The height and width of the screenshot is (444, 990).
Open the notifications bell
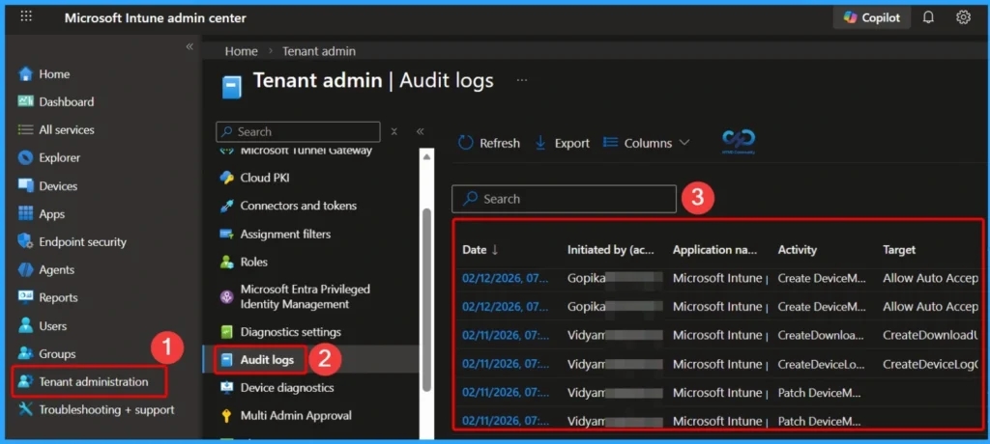(928, 17)
